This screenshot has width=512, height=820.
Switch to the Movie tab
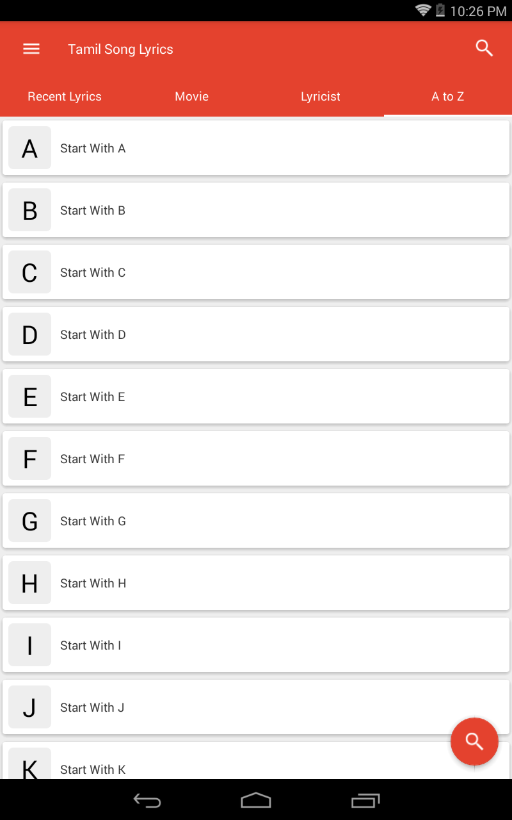pos(192,97)
